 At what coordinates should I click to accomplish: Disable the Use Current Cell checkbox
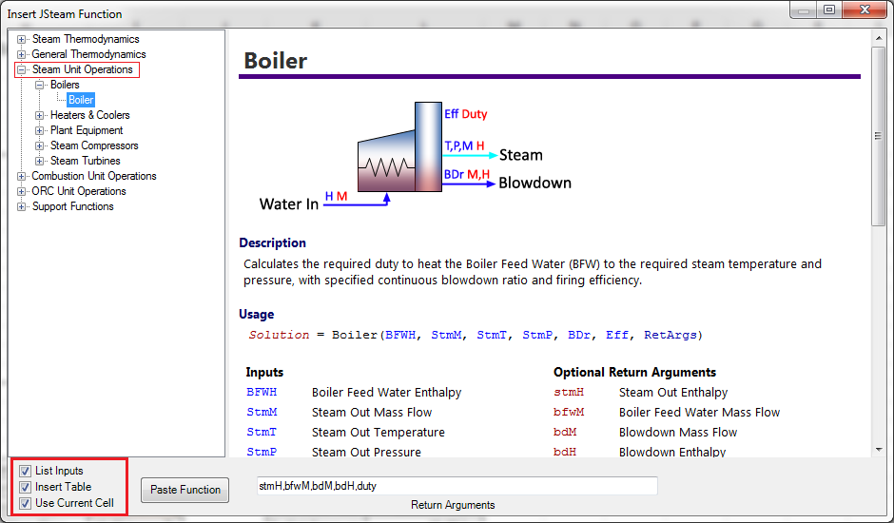pyautogui.click(x=25, y=504)
